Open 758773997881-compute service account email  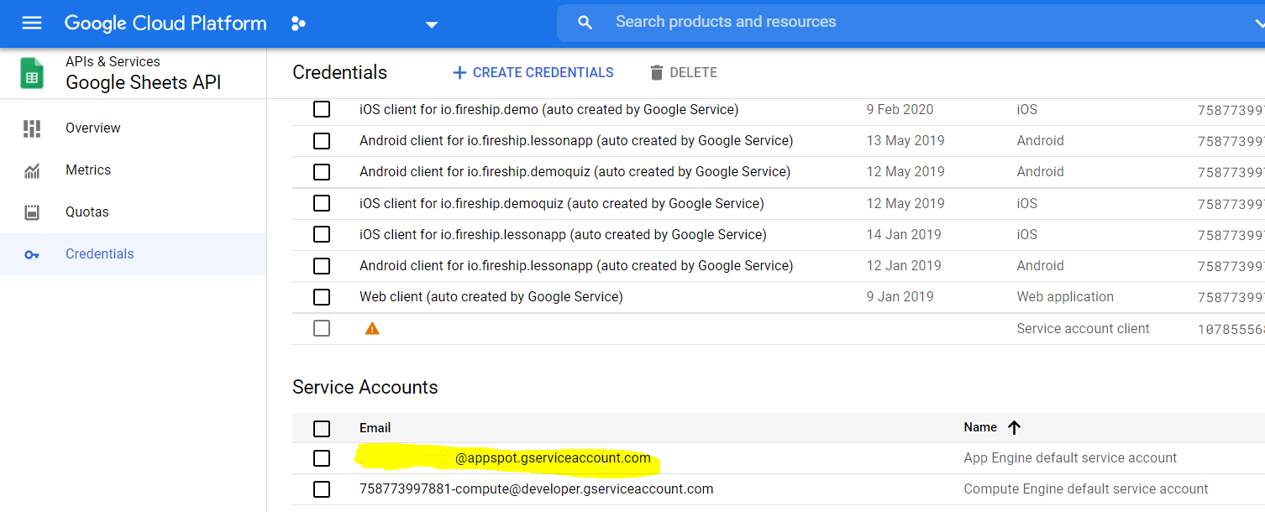537,488
